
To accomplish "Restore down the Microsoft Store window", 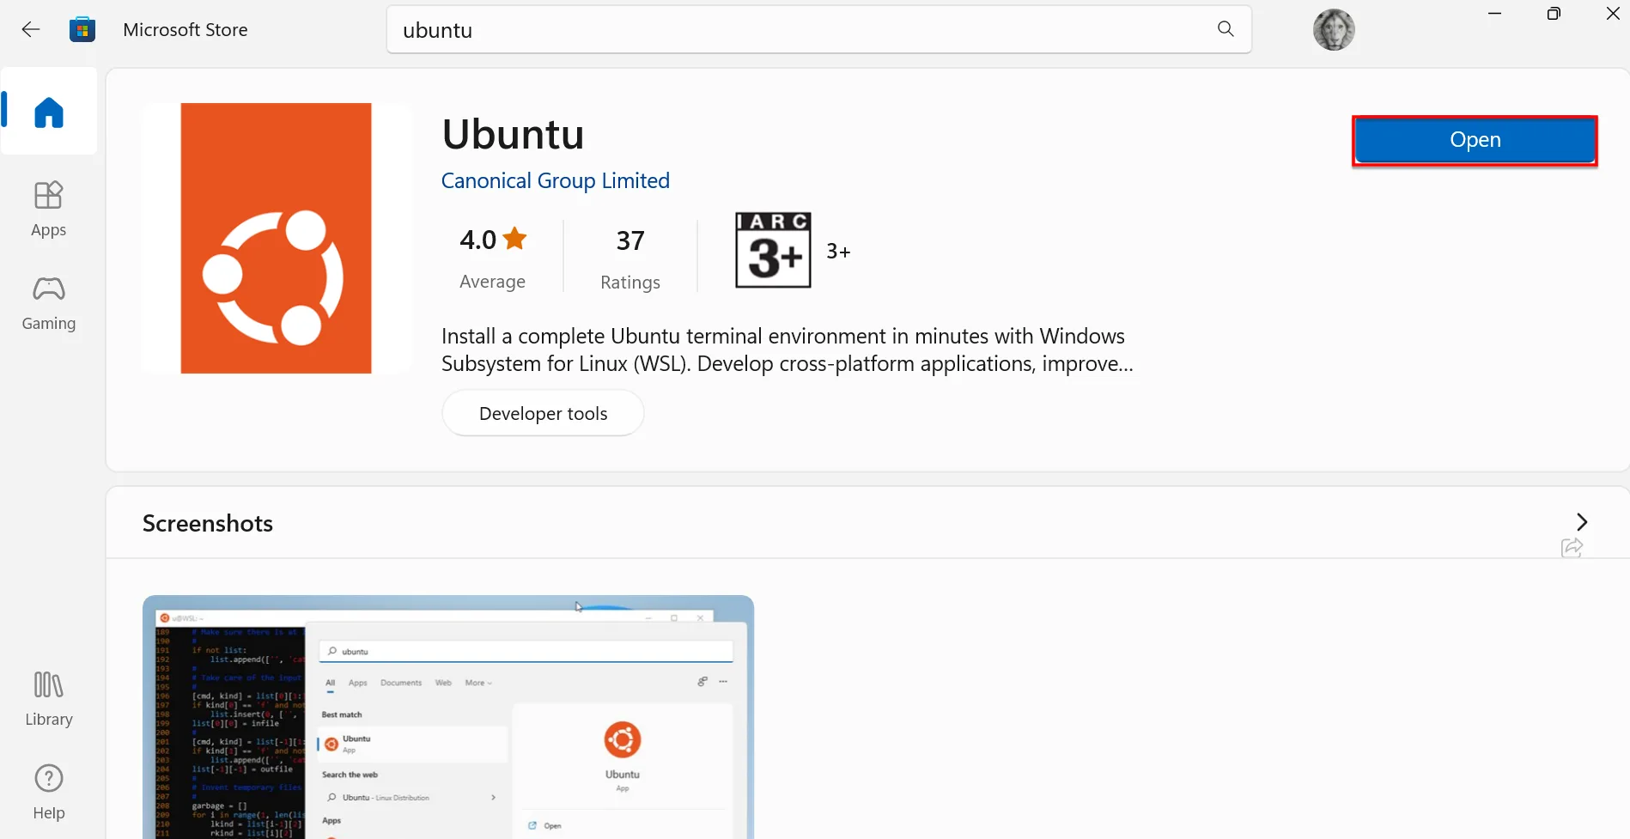I will [x=1554, y=14].
